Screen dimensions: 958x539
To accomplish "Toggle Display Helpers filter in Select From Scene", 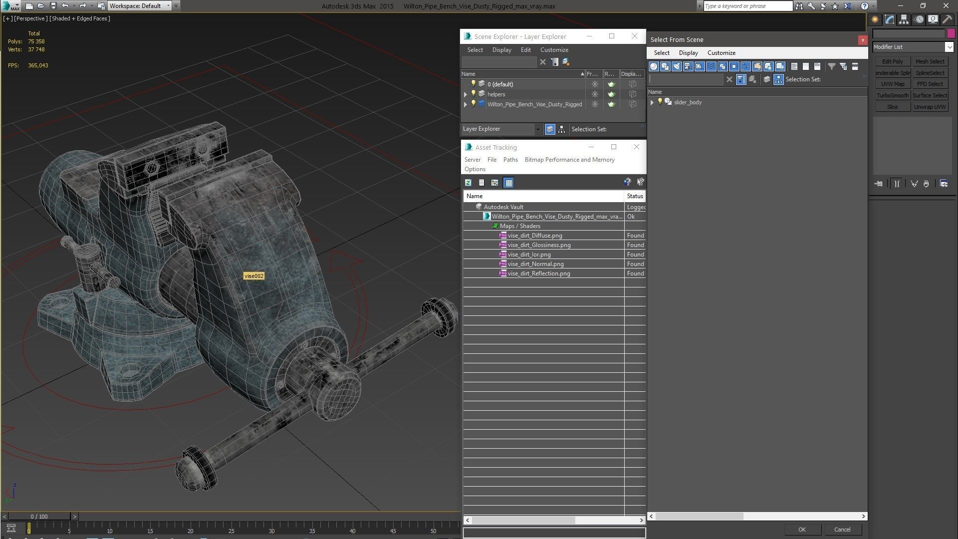I will click(x=700, y=66).
